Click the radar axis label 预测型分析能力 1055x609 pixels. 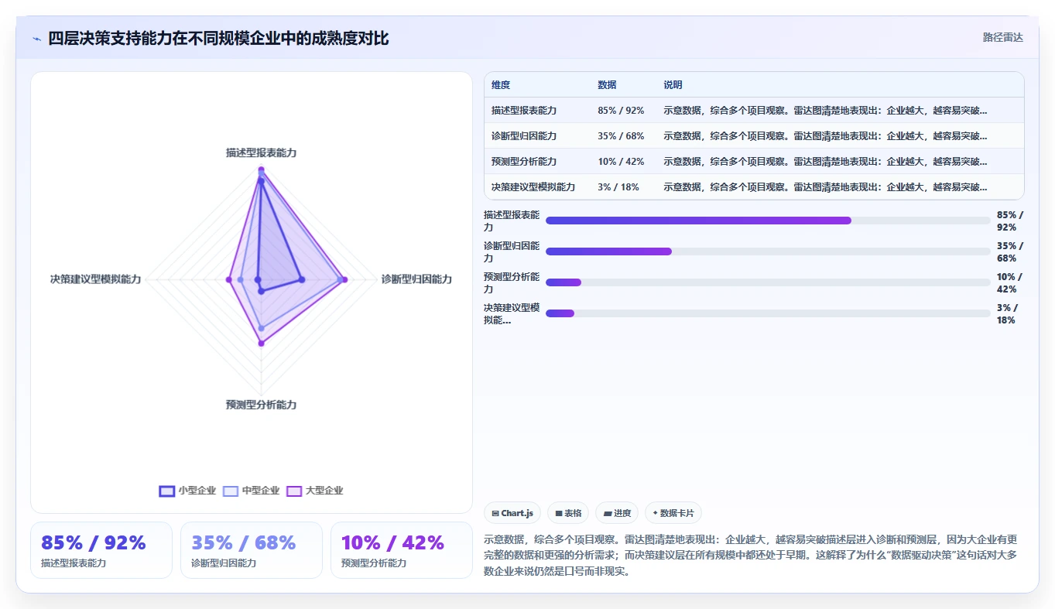pyautogui.click(x=262, y=405)
